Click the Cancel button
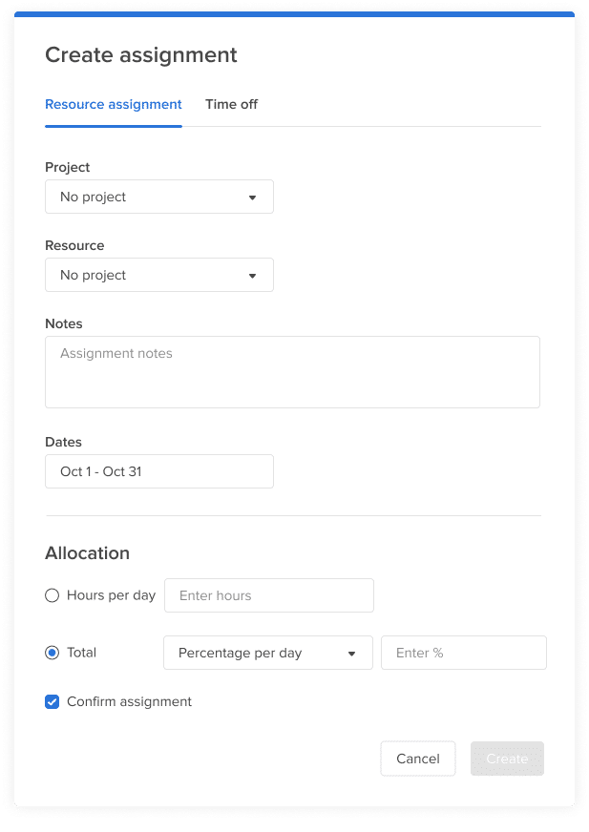589x832 pixels. point(417,759)
